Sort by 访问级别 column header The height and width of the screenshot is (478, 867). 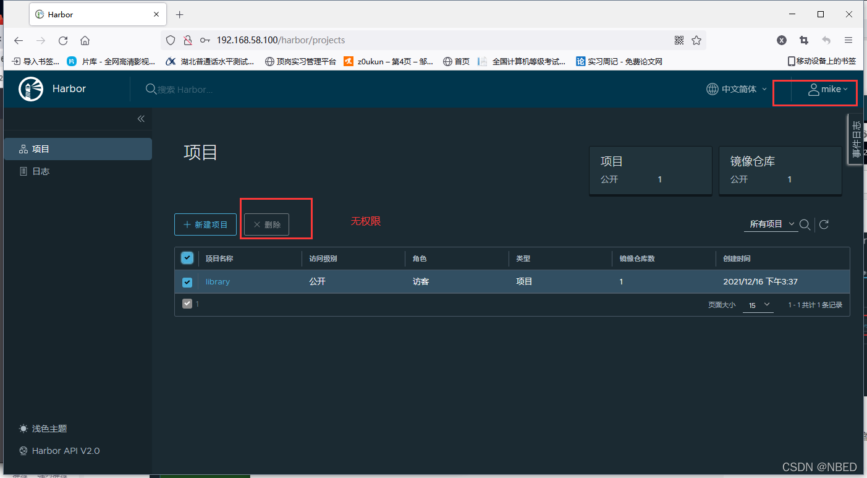(323, 258)
